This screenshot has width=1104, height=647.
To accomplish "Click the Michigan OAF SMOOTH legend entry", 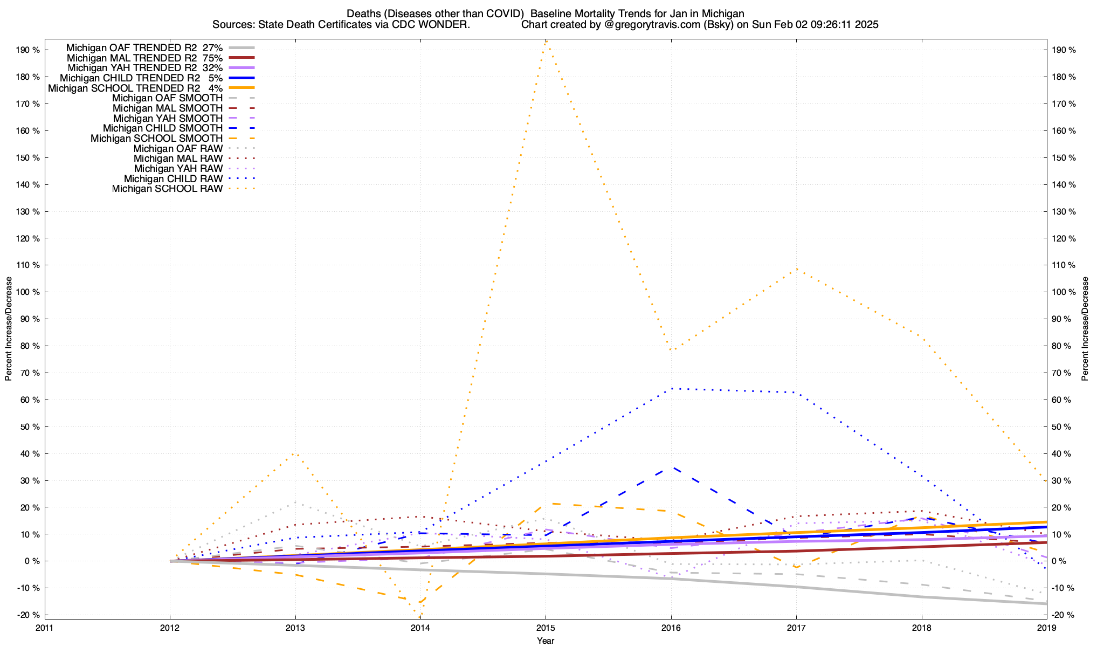I will click(167, 98).
